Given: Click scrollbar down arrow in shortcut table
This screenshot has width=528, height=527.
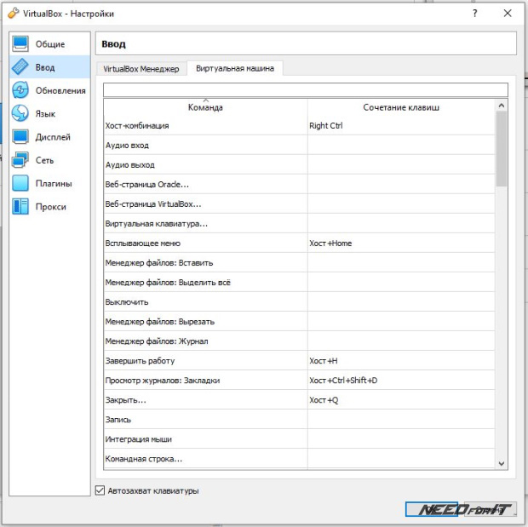Looking at the screenshot, I should (501, 463).
